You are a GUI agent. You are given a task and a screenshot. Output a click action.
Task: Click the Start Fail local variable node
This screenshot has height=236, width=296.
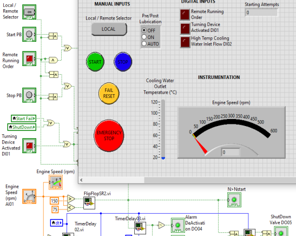pyautogui.click(x=24, y=119)
